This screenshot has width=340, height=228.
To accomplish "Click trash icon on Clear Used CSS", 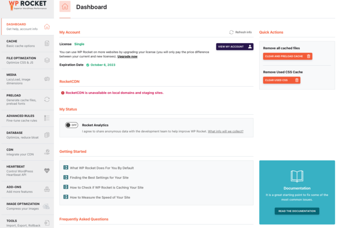I will [297, 80].
